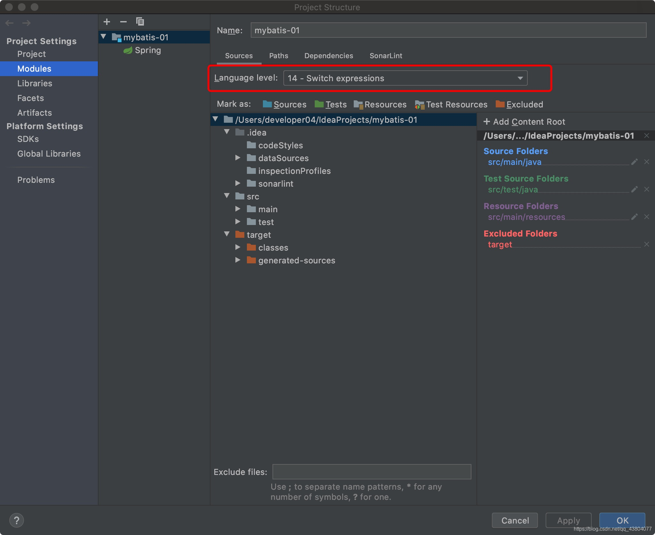Click the add module icon (+)
Viewport: 655px width, 535px height.
(x=107, y=22)
